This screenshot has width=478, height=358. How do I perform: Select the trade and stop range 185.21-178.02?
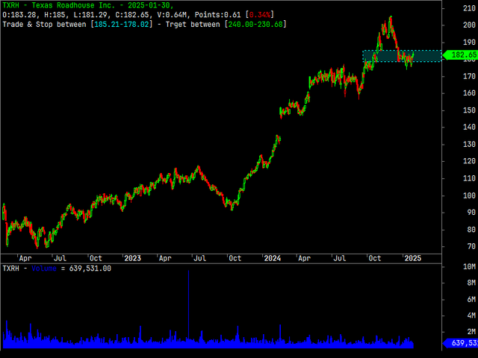(x=122, y=25)
